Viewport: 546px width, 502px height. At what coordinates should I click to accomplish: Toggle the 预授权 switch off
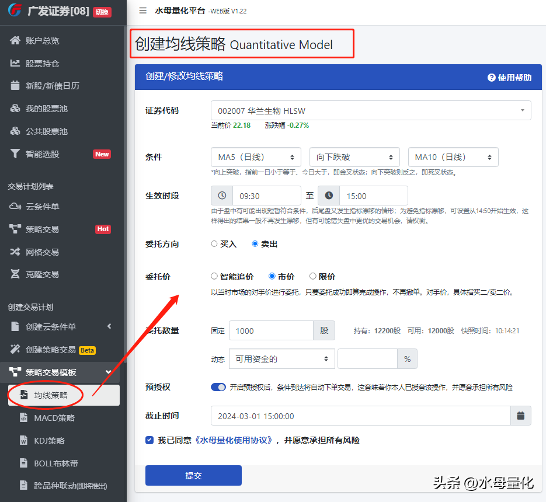click(218, 387)
